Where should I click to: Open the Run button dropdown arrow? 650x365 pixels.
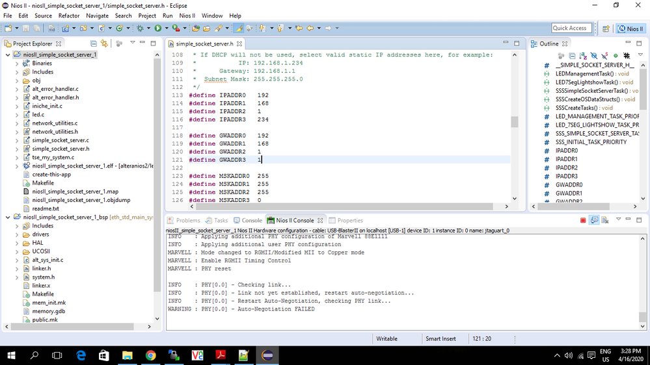click(165, 29)
